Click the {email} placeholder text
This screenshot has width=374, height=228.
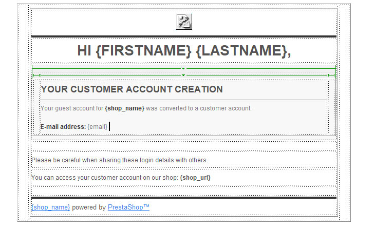(x=98, y=126)
